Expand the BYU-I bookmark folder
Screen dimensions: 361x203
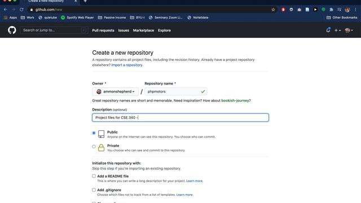coord(138,17)
